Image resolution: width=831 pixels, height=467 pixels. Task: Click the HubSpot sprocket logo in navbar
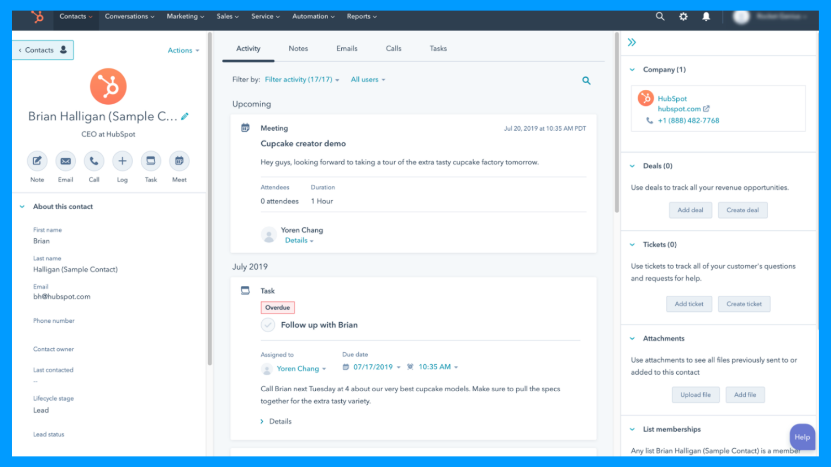point(37,17)
